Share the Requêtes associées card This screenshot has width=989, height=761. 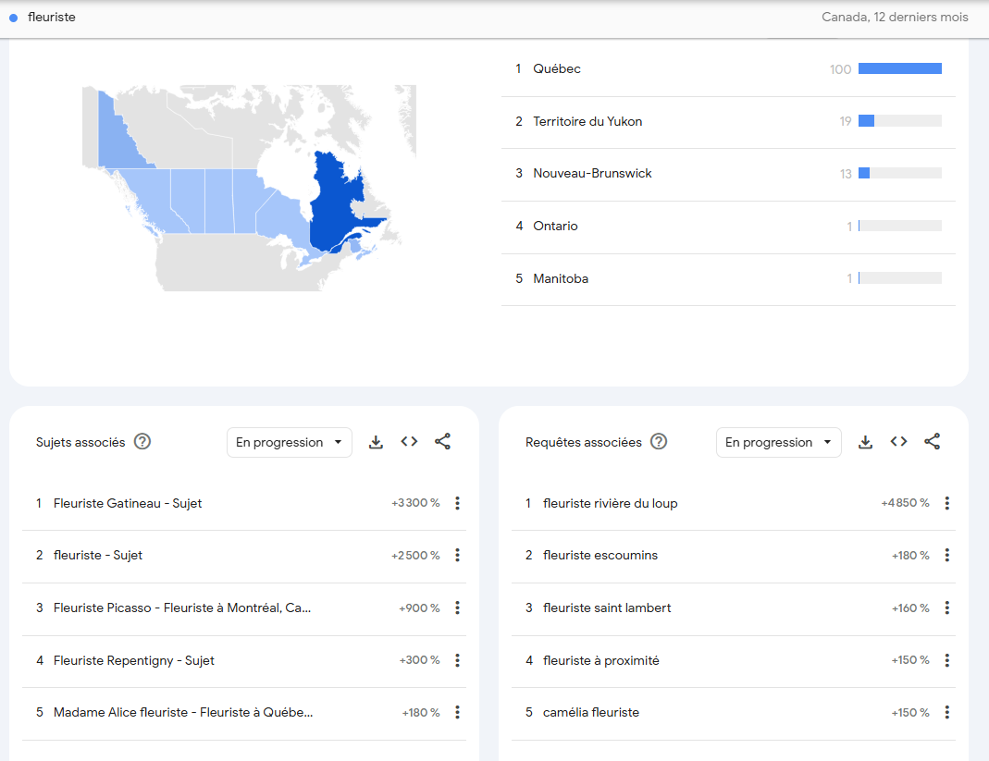click(x=932, y=442)
